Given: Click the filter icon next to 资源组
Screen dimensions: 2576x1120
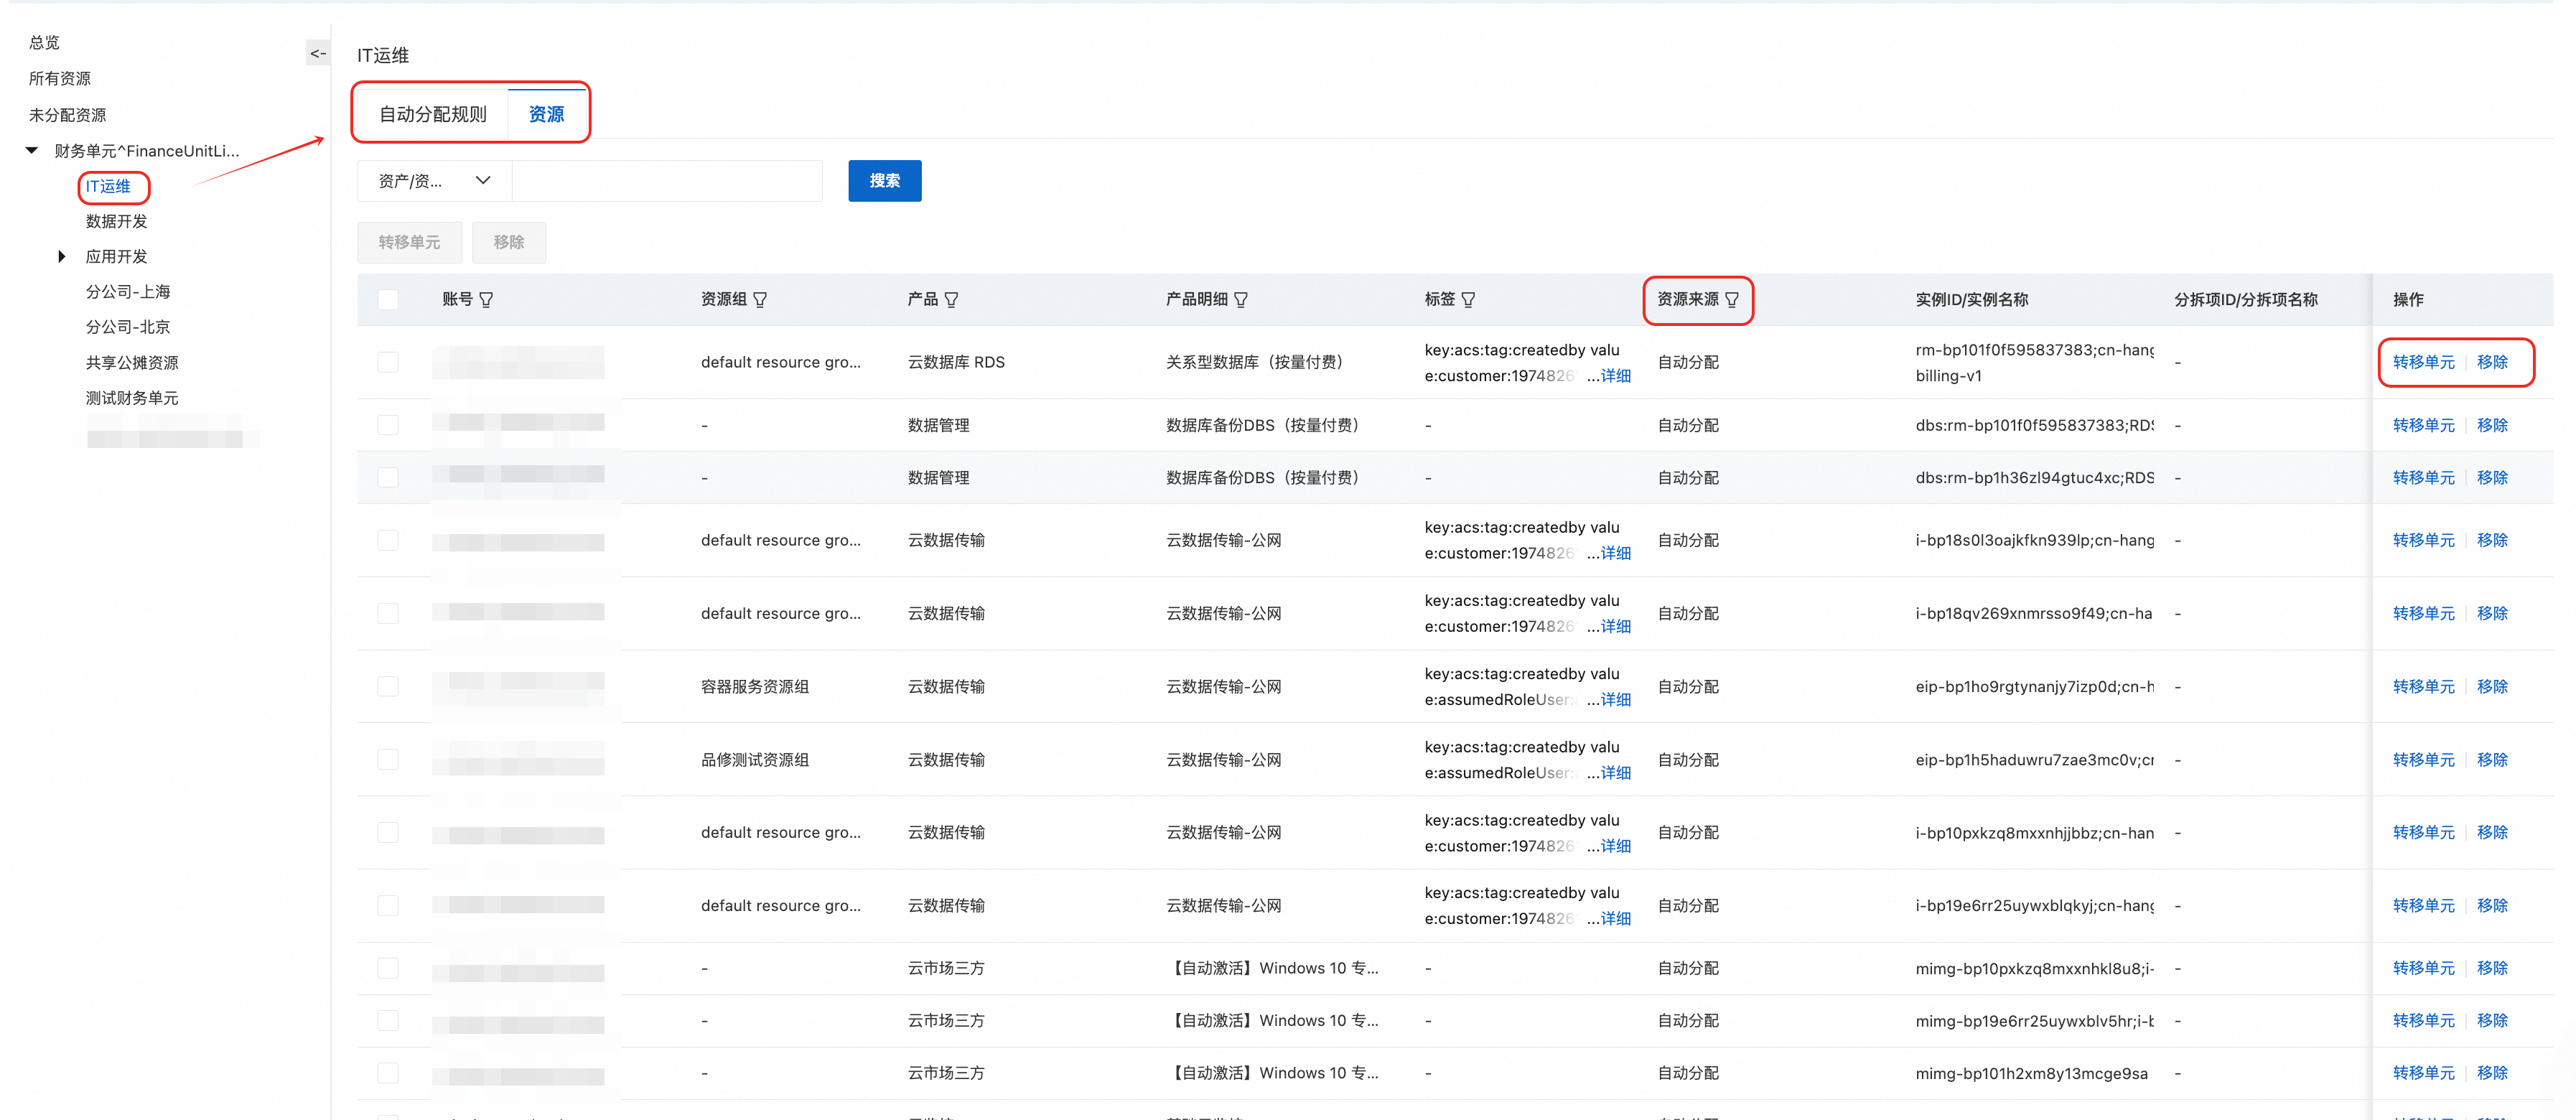Looking at the screenshot, I should point(760,300).
